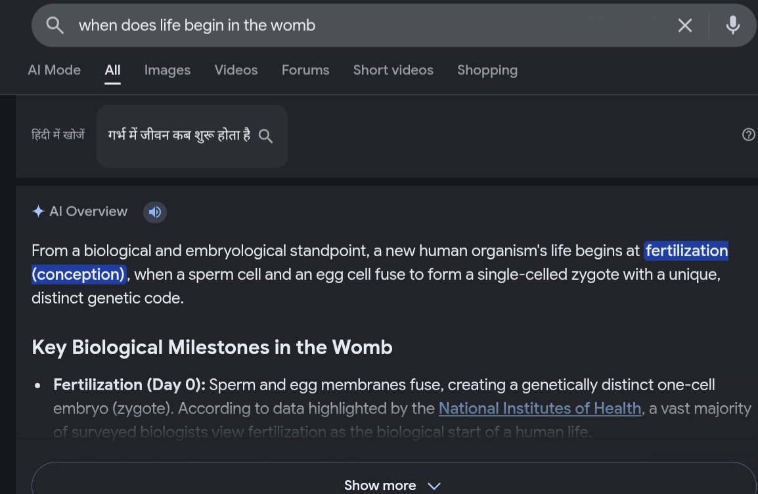Viewport: 758px width, 494px height.
Task: Click the 'distinct genetic code.' text line
Action: coord(107,298)
